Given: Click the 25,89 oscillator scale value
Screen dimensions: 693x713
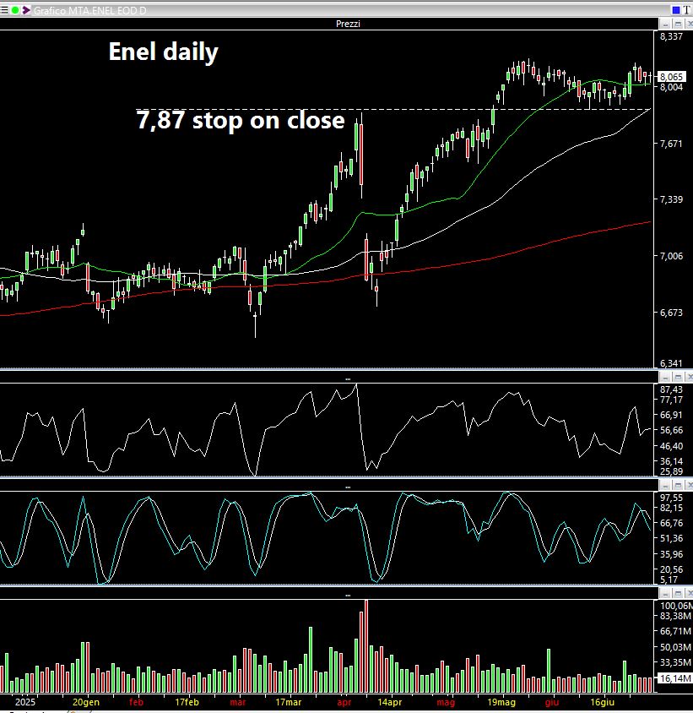Looking at the screenshot, I should coord(671,471).
